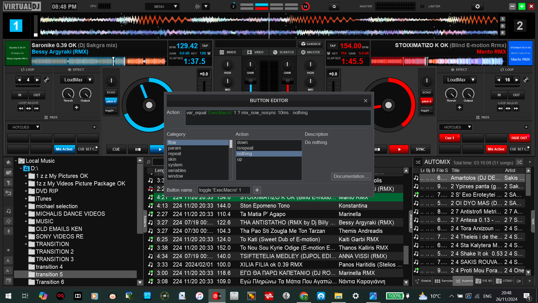Open left deck LoudMax effect dropdown
This screenshot has height=303, width=538.
[x=76, y=80]
